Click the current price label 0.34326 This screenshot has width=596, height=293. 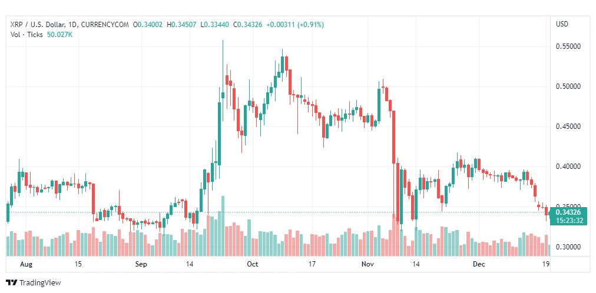569,212
